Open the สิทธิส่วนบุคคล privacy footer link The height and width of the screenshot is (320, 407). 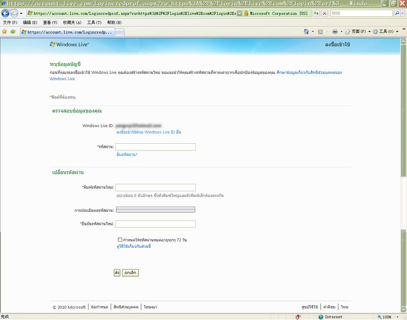(126, 307)
